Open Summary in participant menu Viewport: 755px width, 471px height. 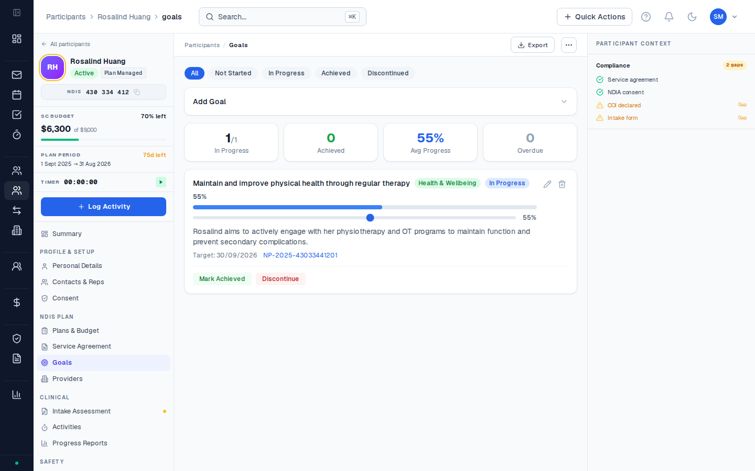(x=104, y=234)
